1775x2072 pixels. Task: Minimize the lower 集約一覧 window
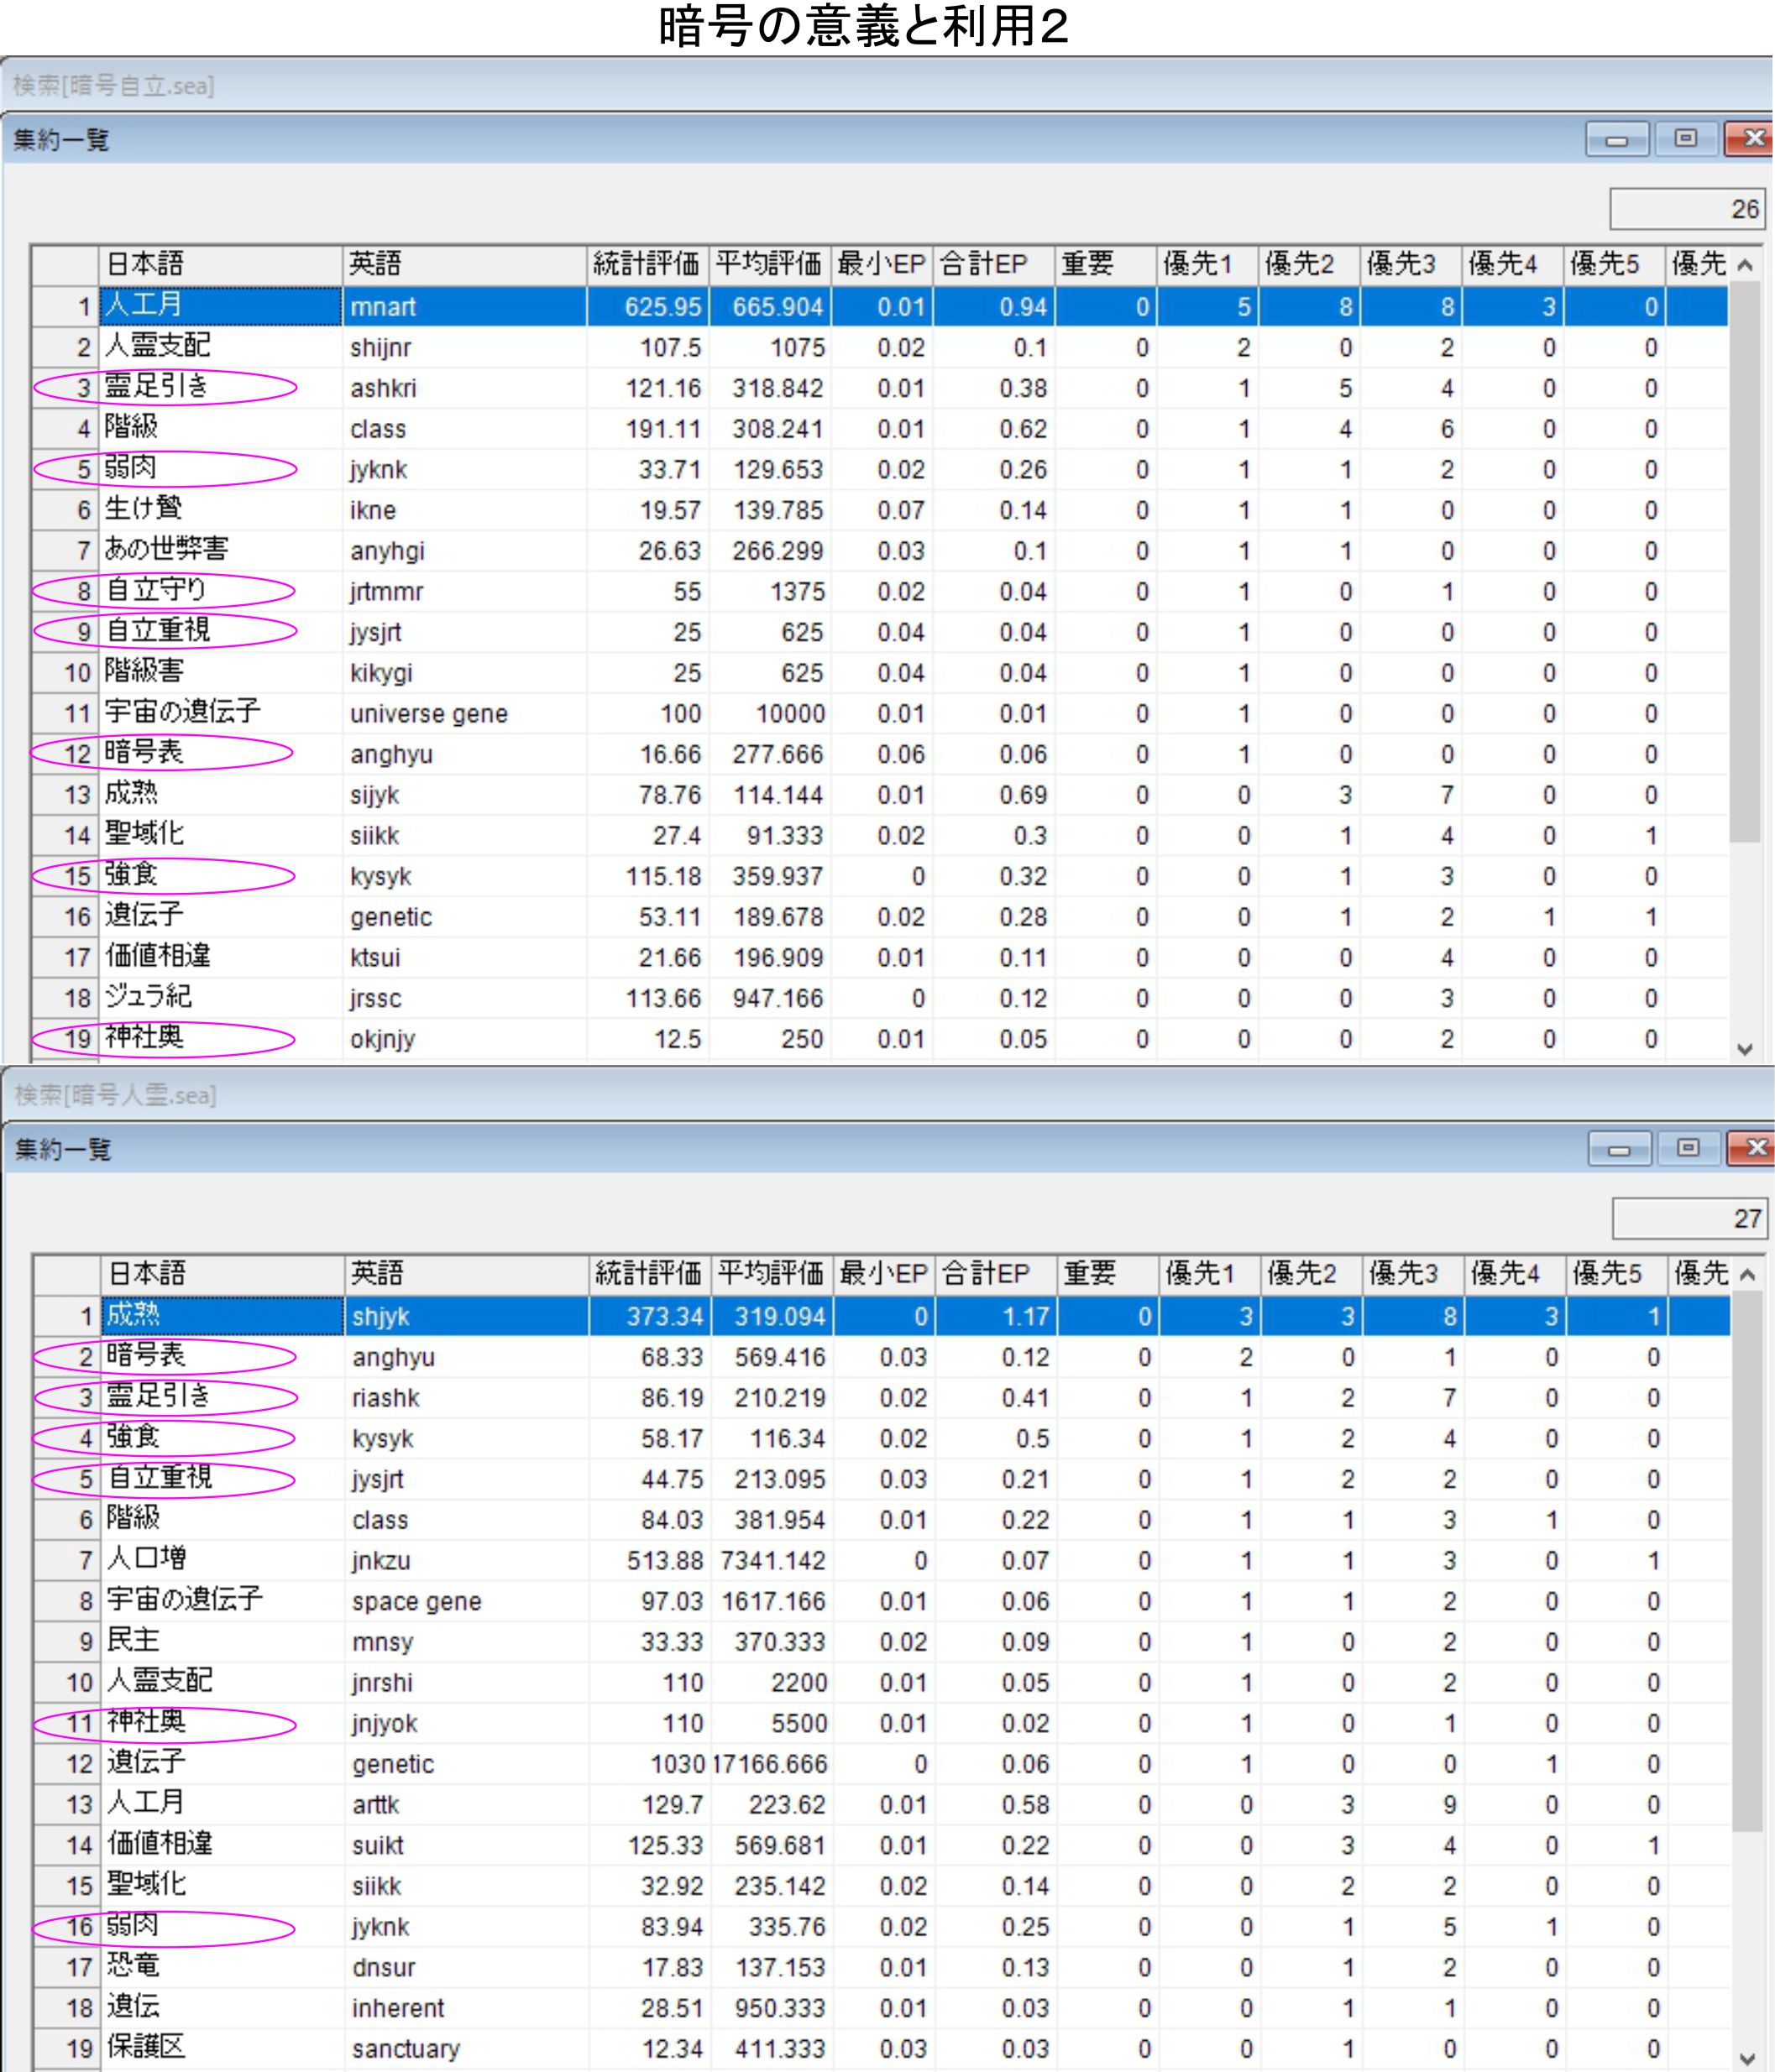coord(1619,1149)
